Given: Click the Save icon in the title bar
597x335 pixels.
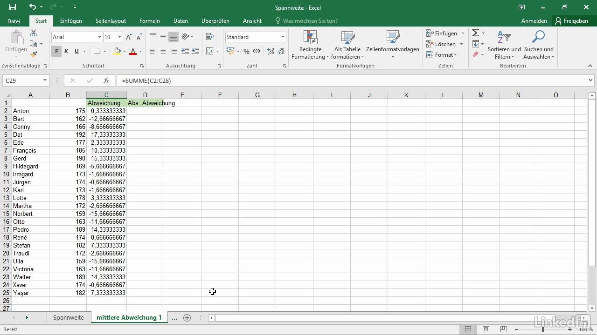Looking at the screenshot, I should pyautogui.click(x=13, y=7).
